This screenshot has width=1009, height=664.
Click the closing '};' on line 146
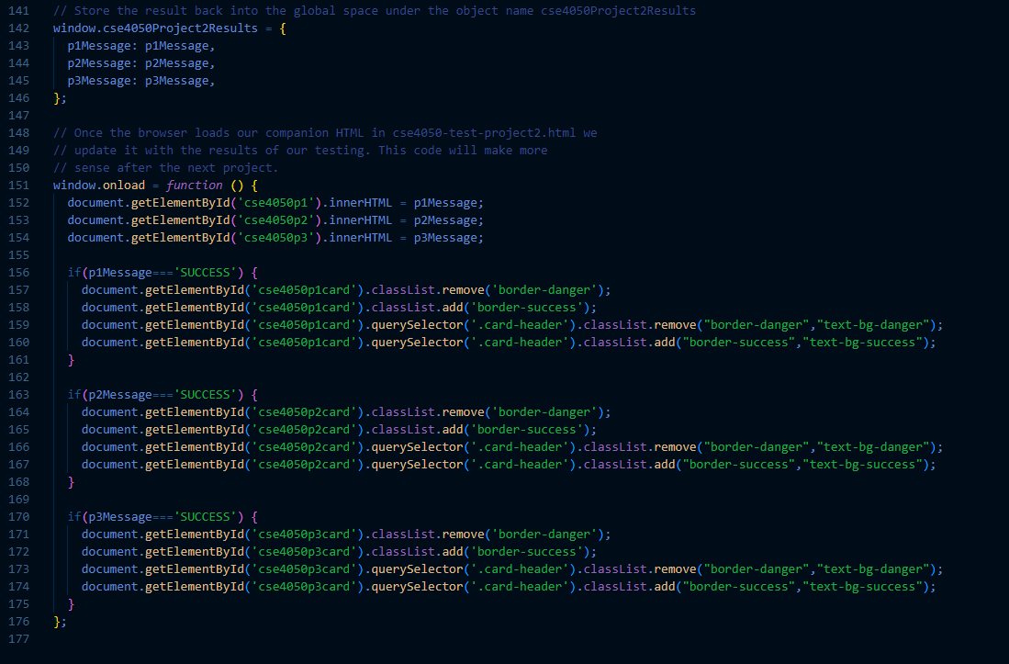pos(60,97)
